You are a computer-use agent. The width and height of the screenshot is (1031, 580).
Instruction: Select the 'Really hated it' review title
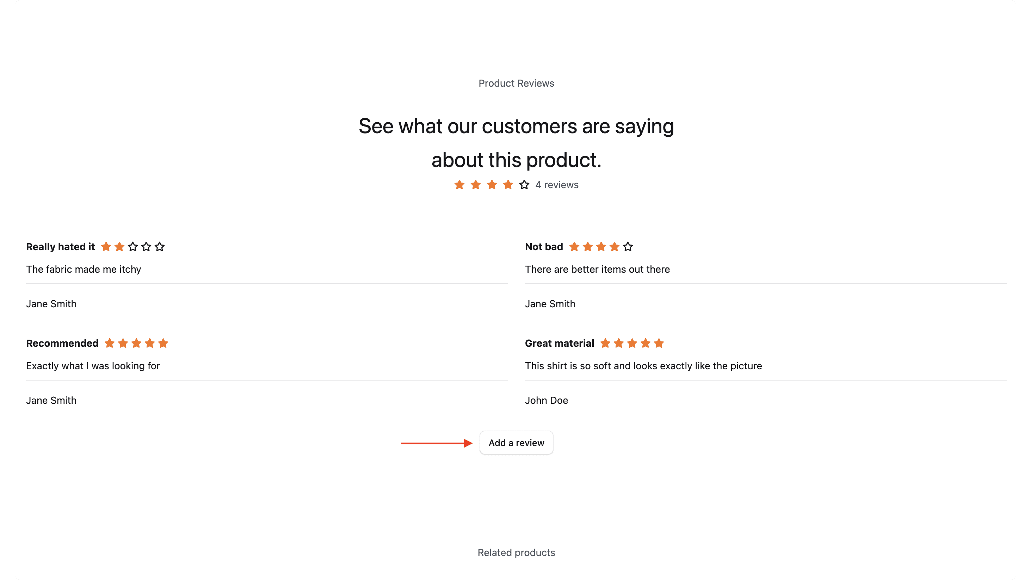(x=61, y=247)
